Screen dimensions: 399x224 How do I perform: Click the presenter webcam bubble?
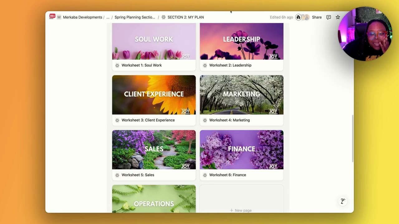tap(365, 34)
